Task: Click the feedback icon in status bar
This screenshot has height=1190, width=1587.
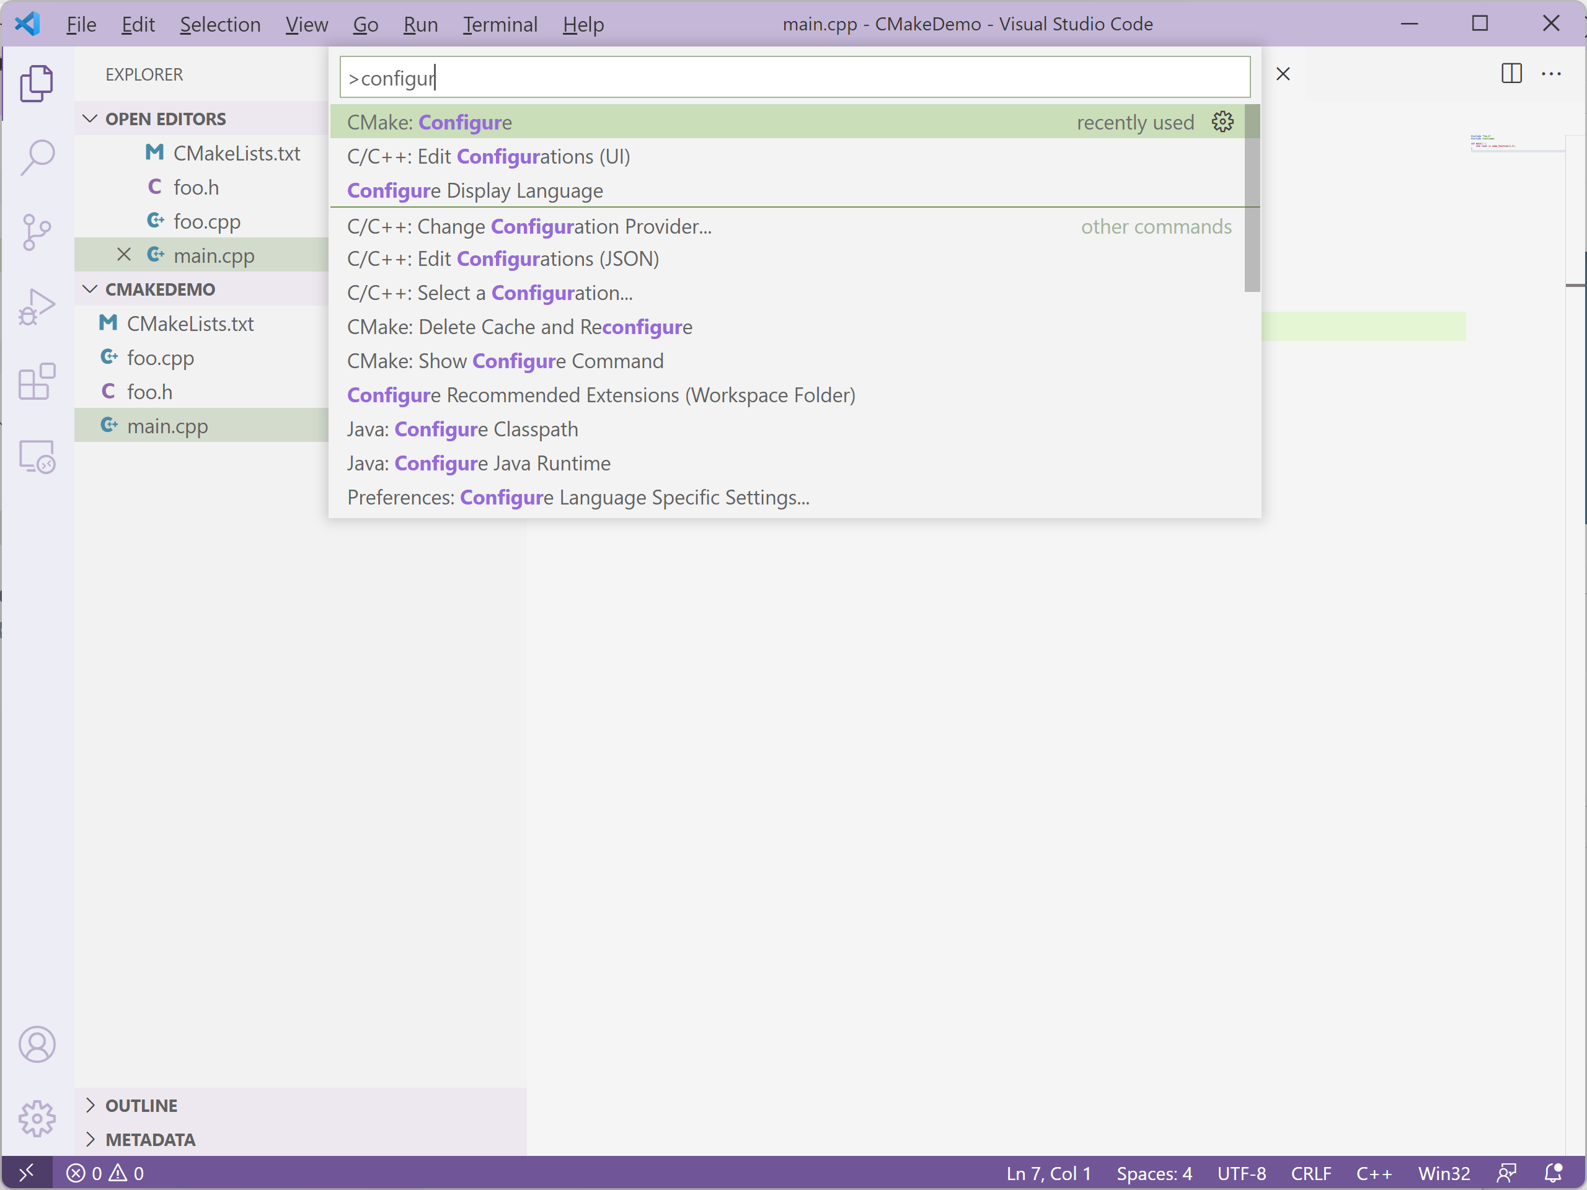Action: pos(1506,1173)
